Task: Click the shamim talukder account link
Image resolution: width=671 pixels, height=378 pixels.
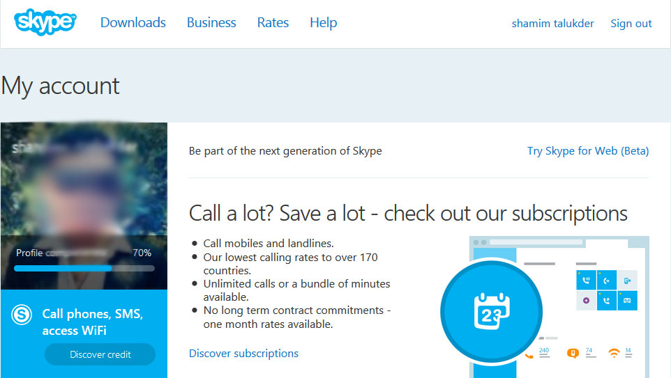Action: coord(552,24)
